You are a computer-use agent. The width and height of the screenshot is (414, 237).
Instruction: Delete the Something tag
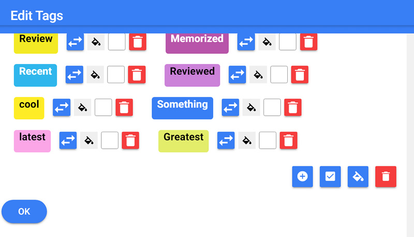click(293, 107)
